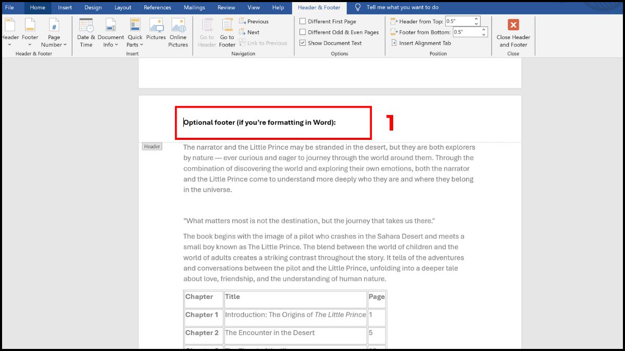Screen dimensions: 625x351
Task: Increase Header from Top using the stepper
Action: point(477,18)
